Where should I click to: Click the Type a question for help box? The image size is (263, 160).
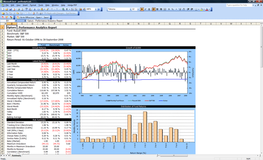239,5
